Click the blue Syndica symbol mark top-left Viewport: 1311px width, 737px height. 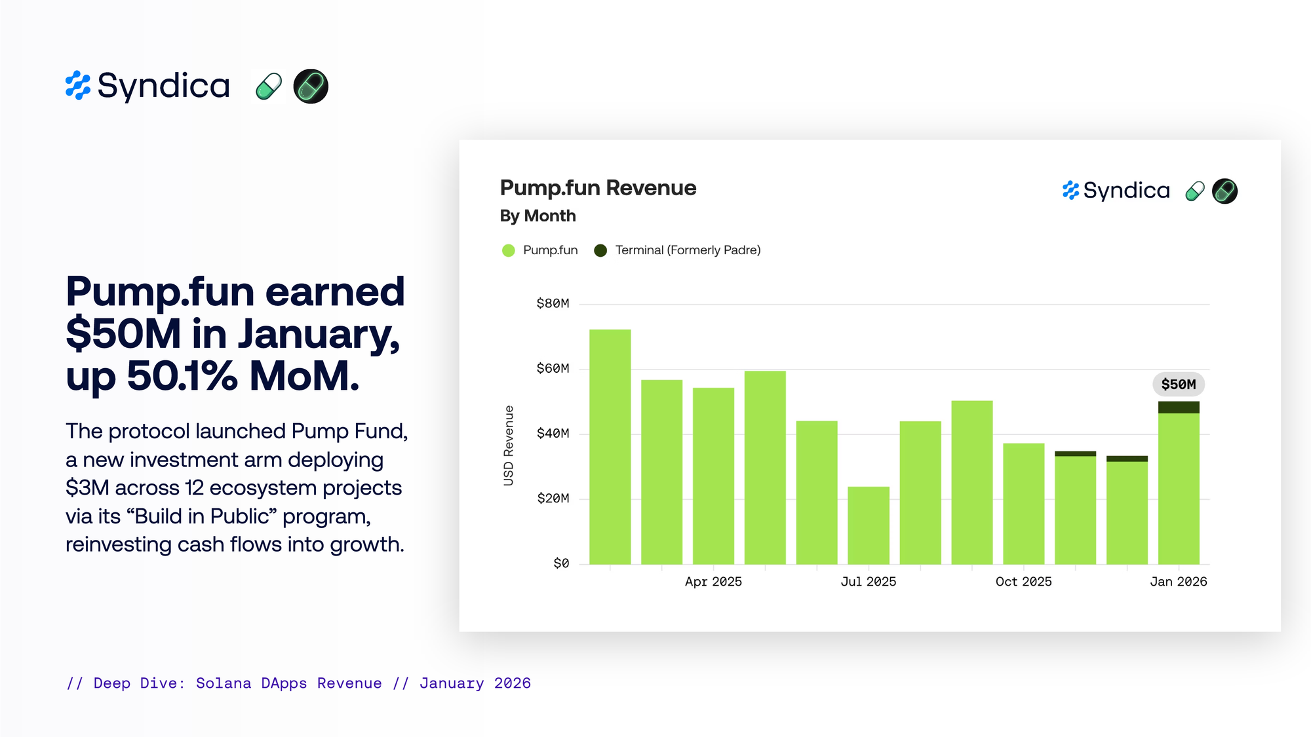click(77, 86)
